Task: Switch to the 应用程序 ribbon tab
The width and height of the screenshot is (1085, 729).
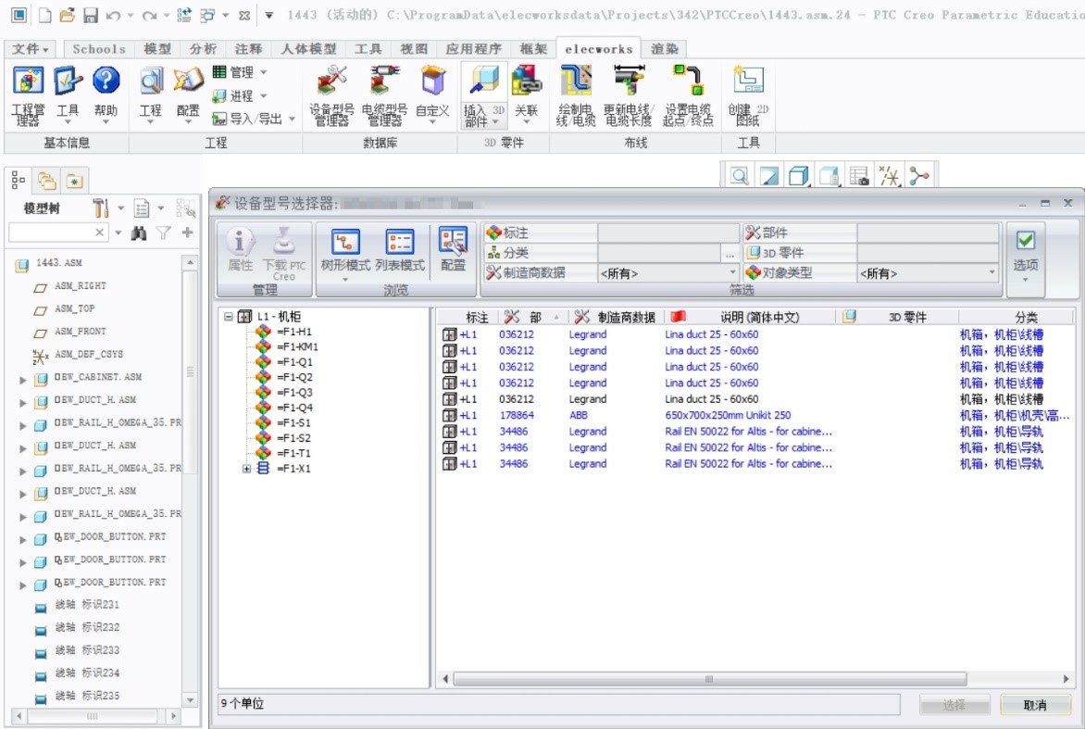Action: pyautogui.click(x=473, y=49)
